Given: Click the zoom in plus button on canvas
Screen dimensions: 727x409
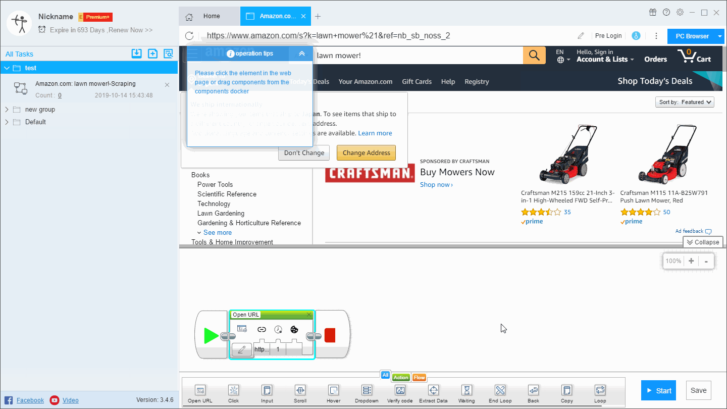Looking at the screenshot, I should pos(691,261).
